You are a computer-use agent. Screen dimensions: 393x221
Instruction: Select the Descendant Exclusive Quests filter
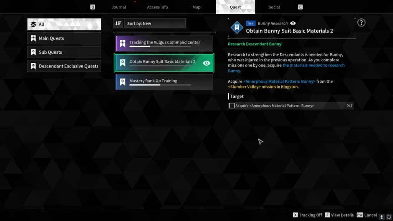[64, 66]
